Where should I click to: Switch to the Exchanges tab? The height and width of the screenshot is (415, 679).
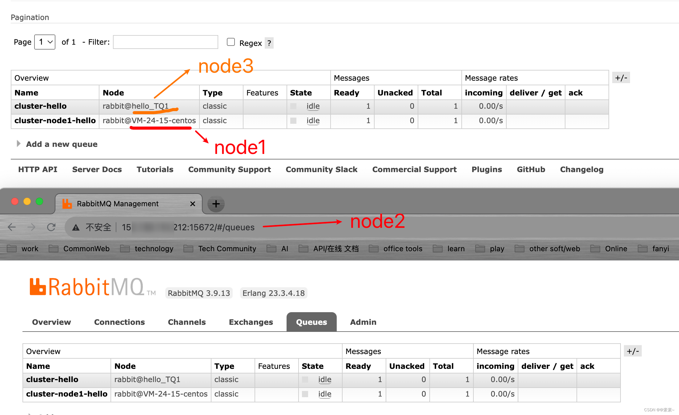[251, 322]
